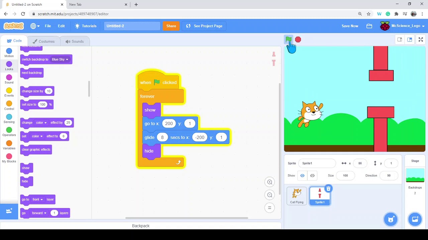Edit sprite y position value

tap(391, 163)
